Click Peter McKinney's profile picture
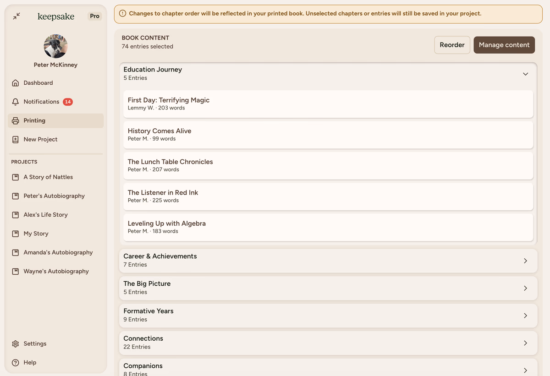The height and width of the screenshot is (376, 550). 55,46
